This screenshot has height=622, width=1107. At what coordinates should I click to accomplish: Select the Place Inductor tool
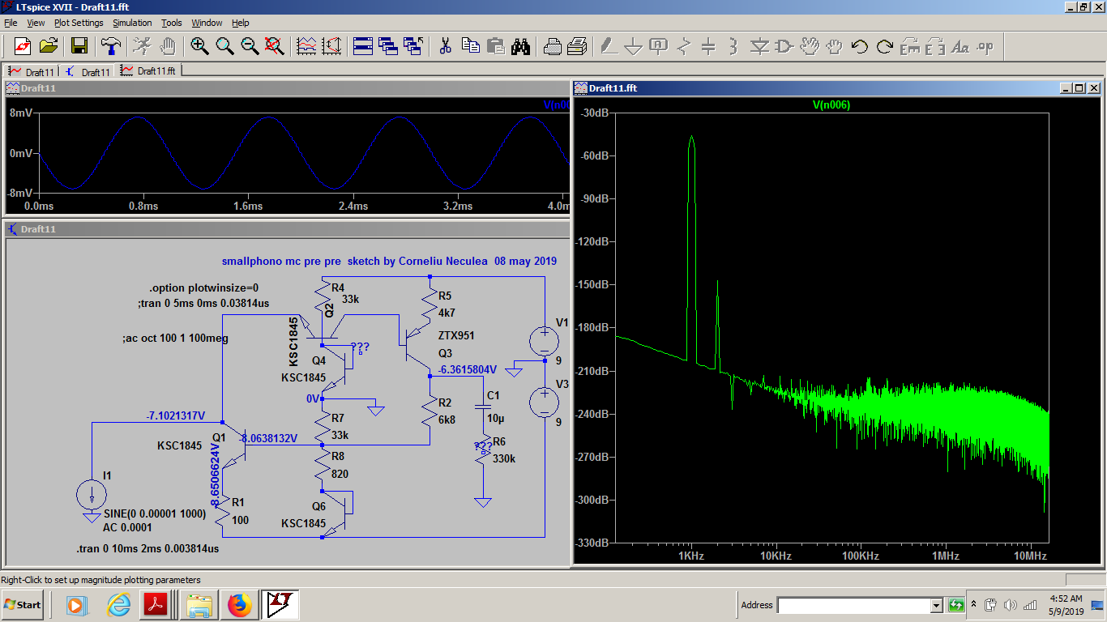click(733, 46)
